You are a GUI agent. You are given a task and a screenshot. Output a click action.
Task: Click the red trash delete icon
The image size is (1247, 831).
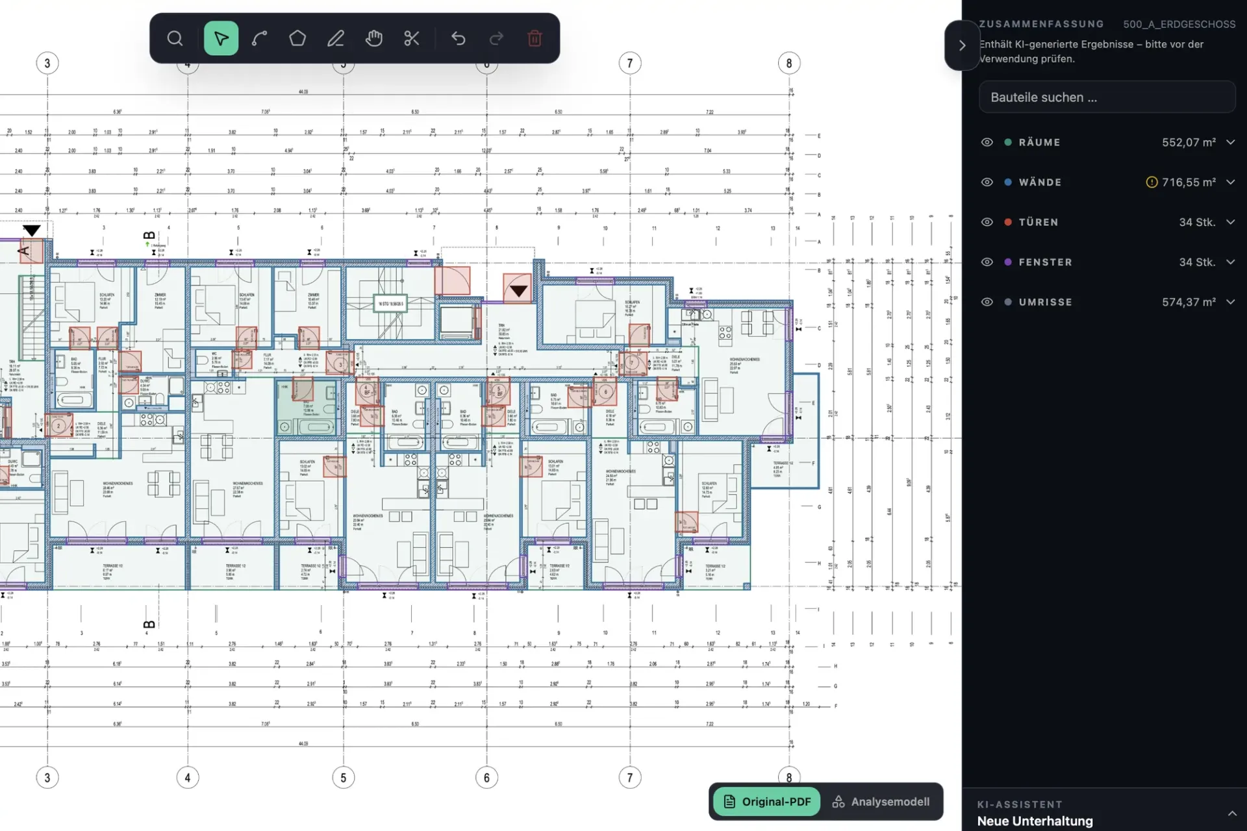[x=535, y=38]
